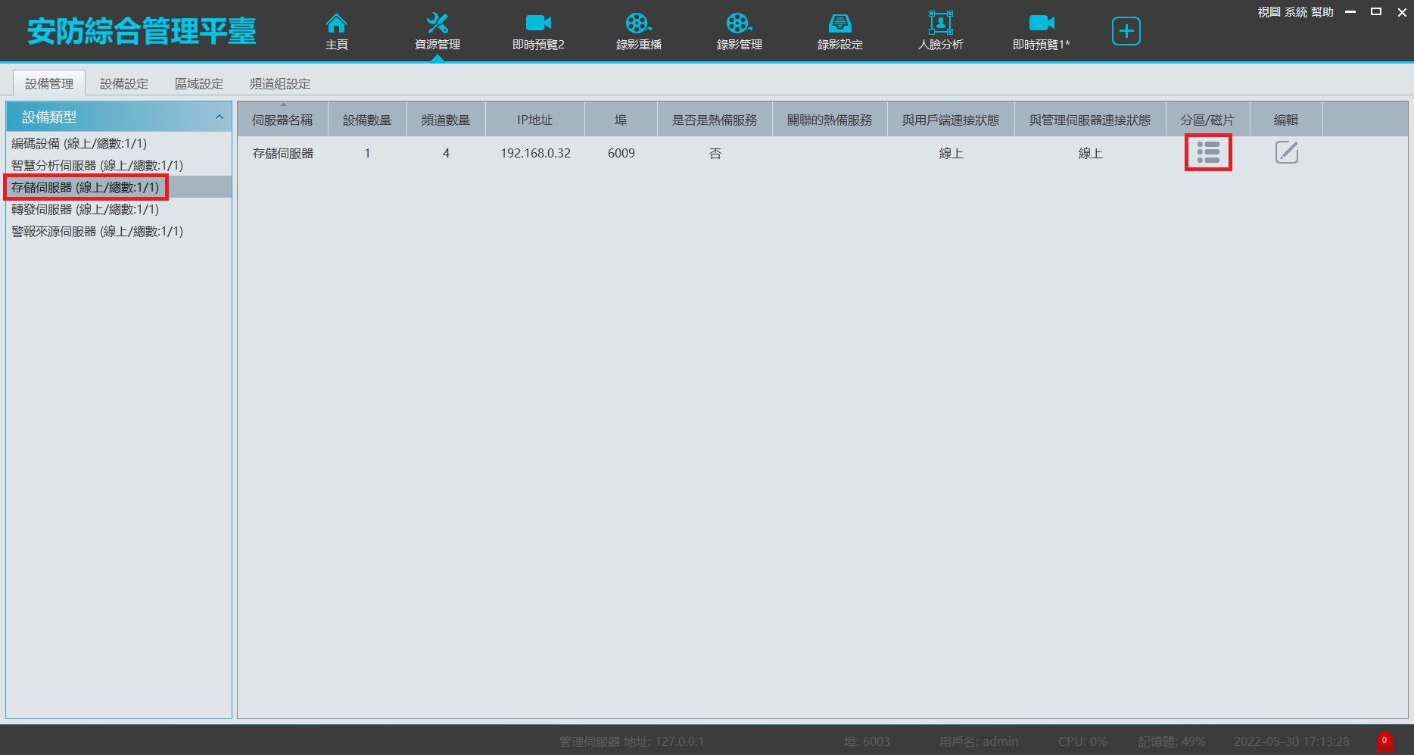Click IP cell 192.168.0.32

[x=535, y=153]
